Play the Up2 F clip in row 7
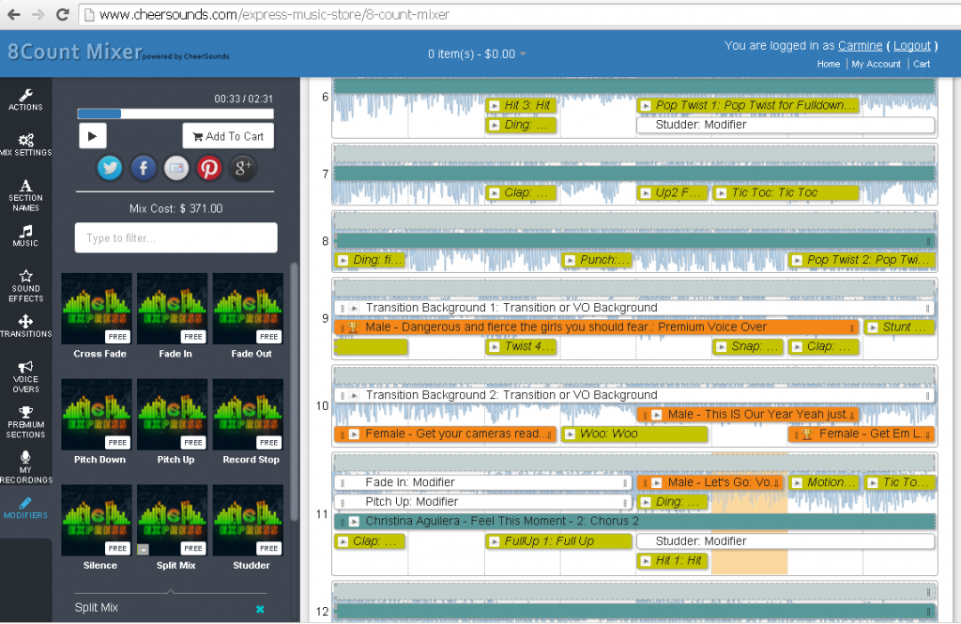 645,193
